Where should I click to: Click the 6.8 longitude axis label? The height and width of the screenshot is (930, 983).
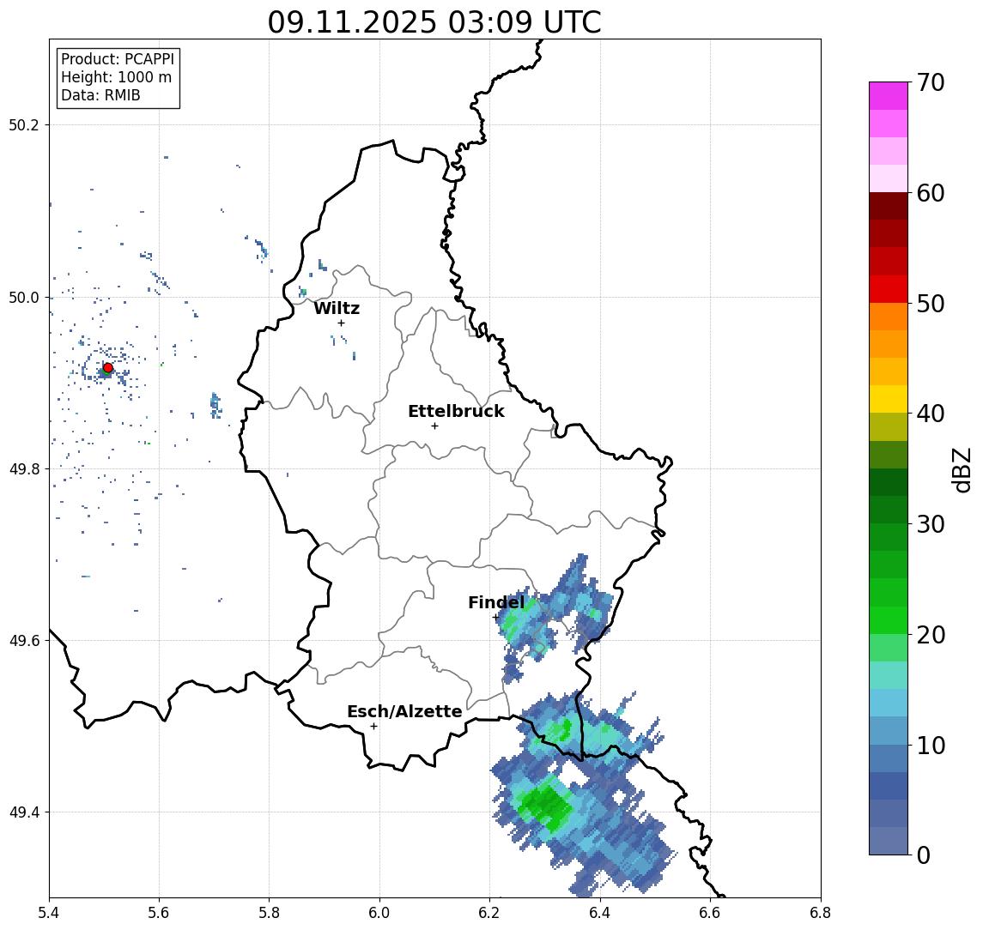(x=821, y=913)
